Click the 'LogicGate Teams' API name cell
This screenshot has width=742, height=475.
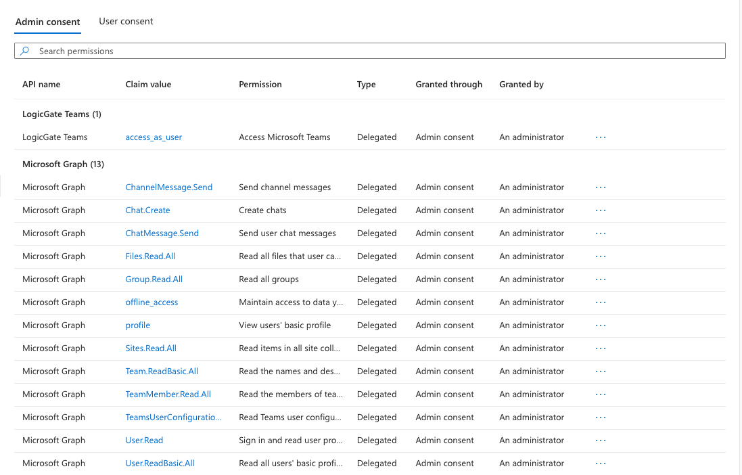point(55,137)
